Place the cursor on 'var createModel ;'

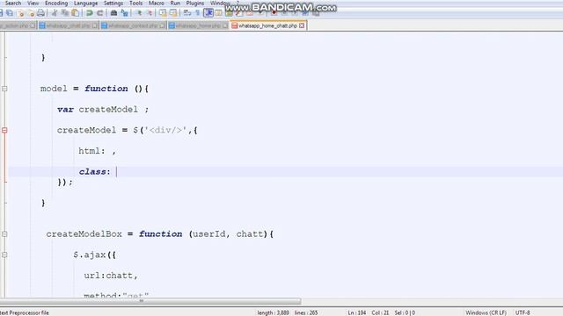103,109
